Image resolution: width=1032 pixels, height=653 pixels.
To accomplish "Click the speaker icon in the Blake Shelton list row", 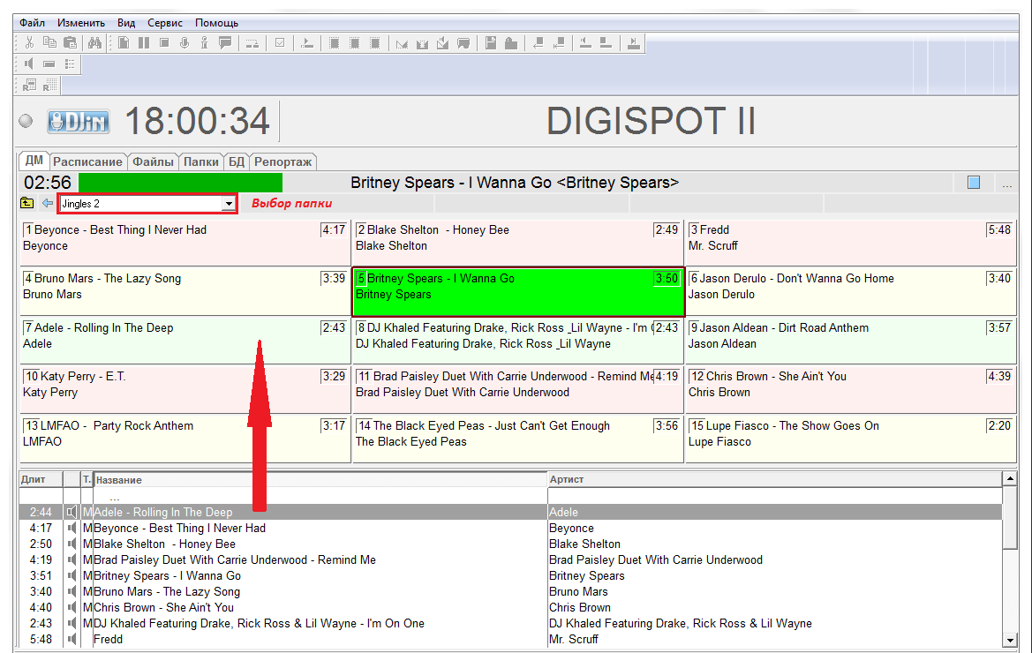I will click(x=72, y=544).
